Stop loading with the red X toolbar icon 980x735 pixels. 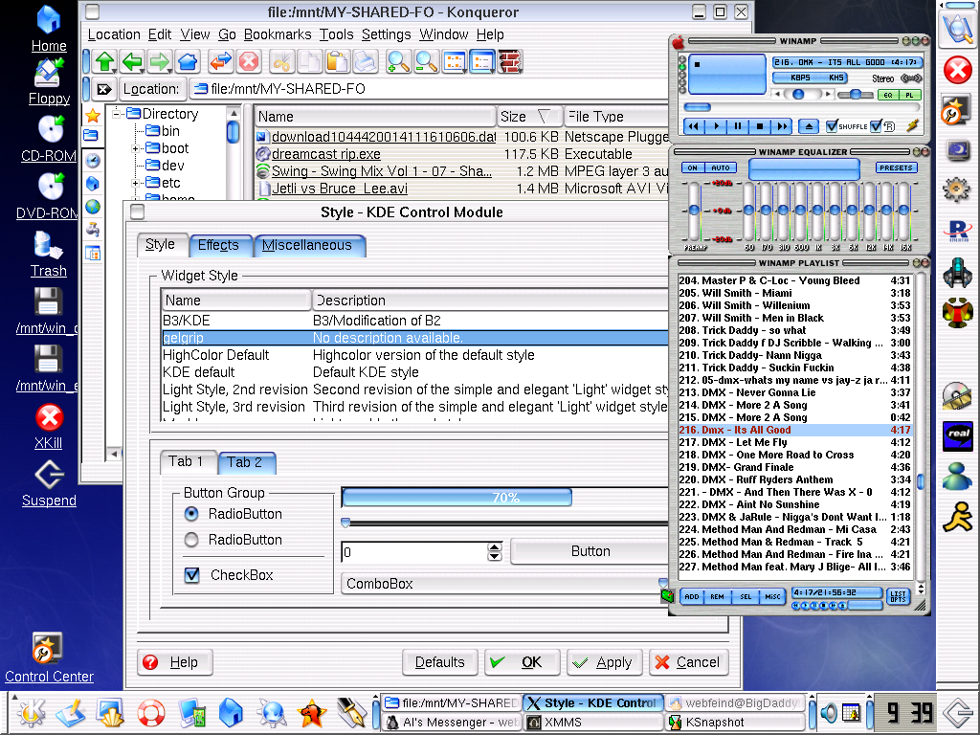coord(249,62)
